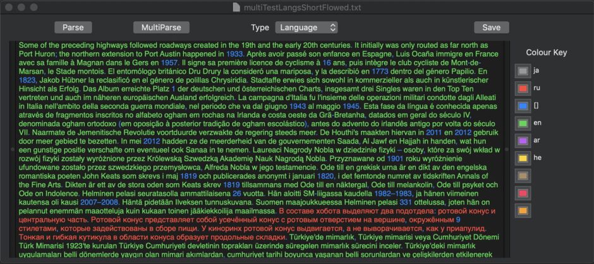The height and width of the screenshot is (264, 594).
Task: Open the unlabeled crimson swatch below tan
Action: tap(523, 193)
